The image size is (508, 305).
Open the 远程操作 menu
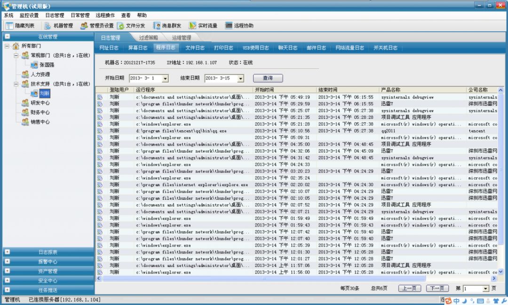coord(105,15)
